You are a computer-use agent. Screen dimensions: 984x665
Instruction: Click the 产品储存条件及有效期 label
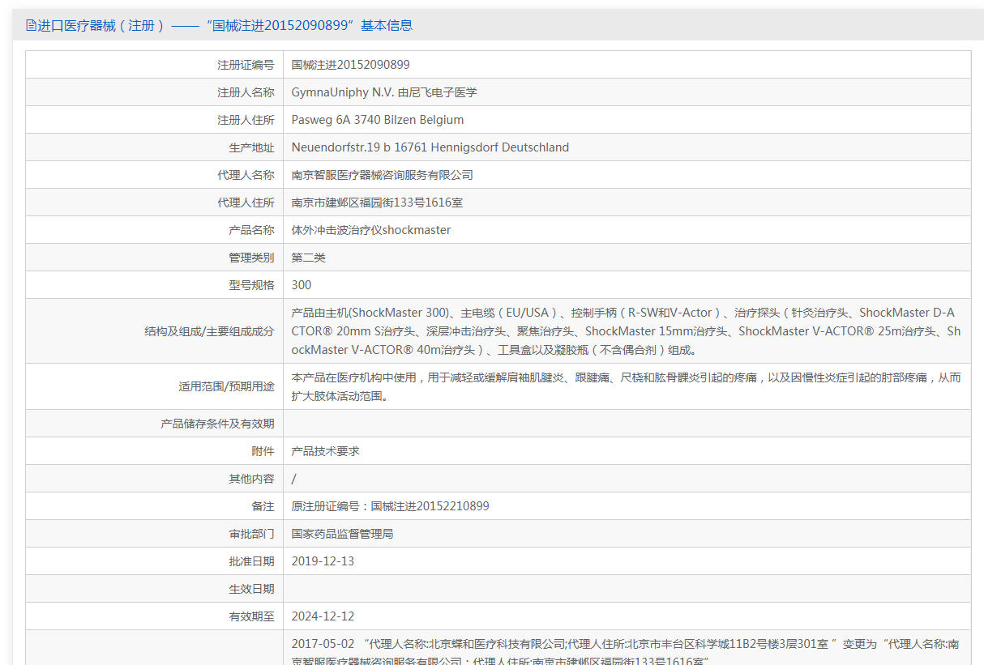pyautogui.click(x=217, y=424)
